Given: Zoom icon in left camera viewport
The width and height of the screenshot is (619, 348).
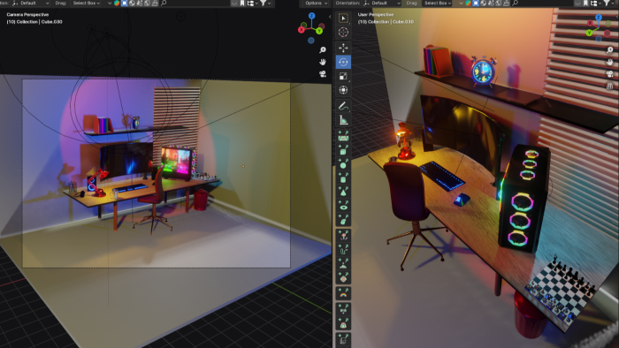Looking at the screenshot, I should tap(323, 50).
